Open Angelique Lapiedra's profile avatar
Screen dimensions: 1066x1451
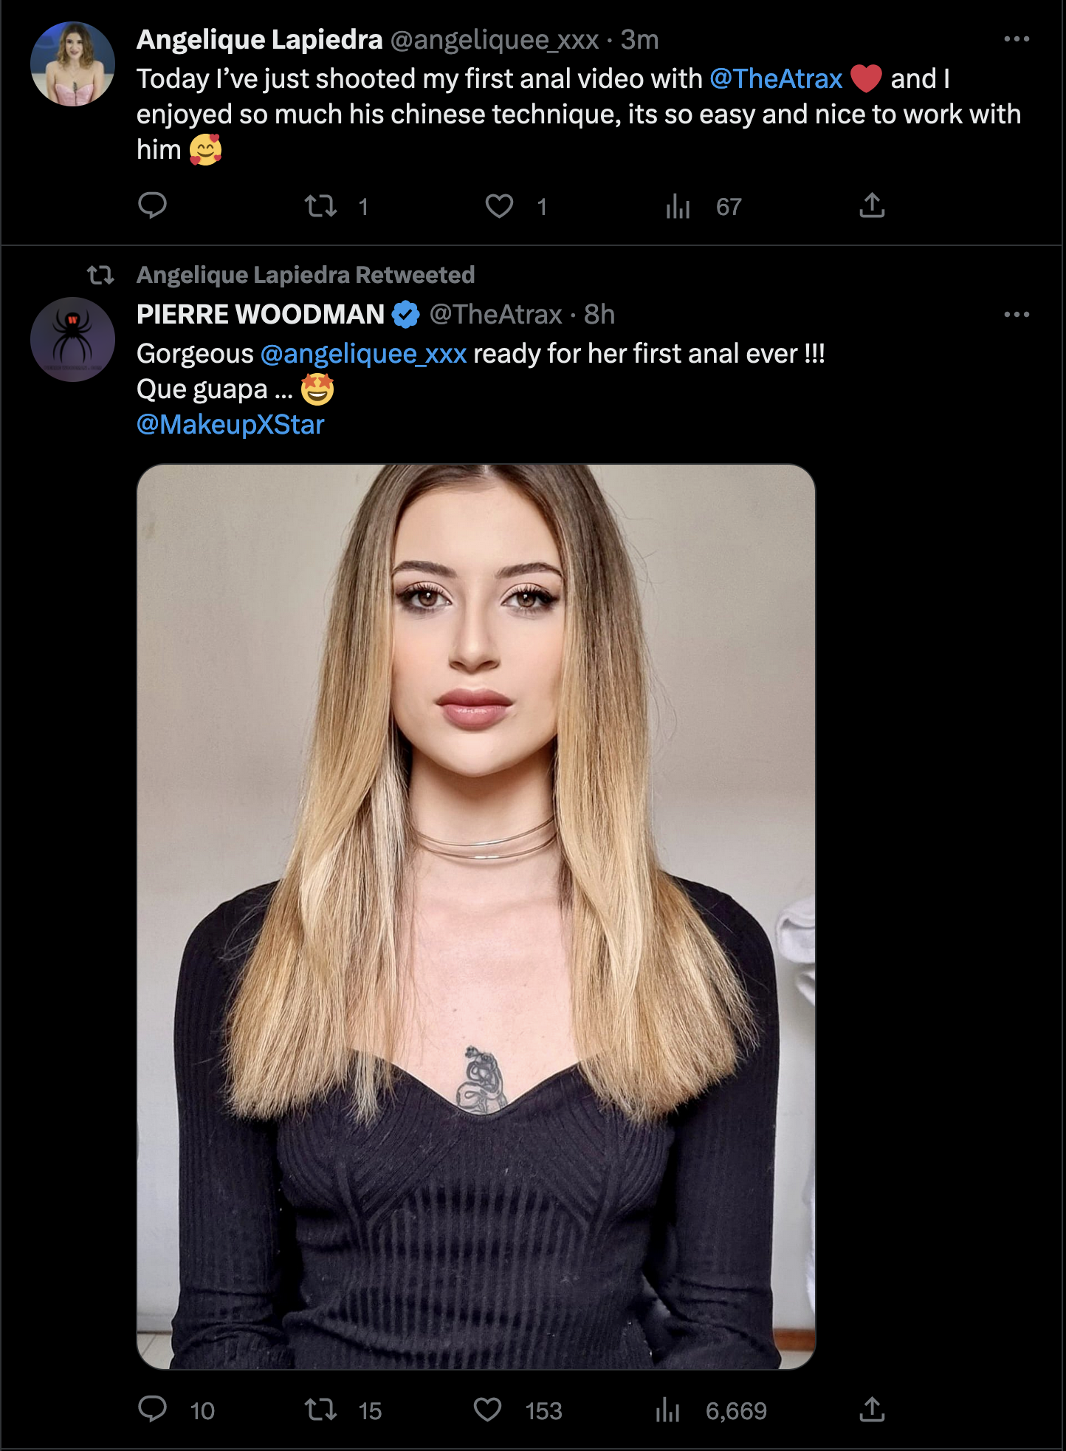(x=72, y=64)
